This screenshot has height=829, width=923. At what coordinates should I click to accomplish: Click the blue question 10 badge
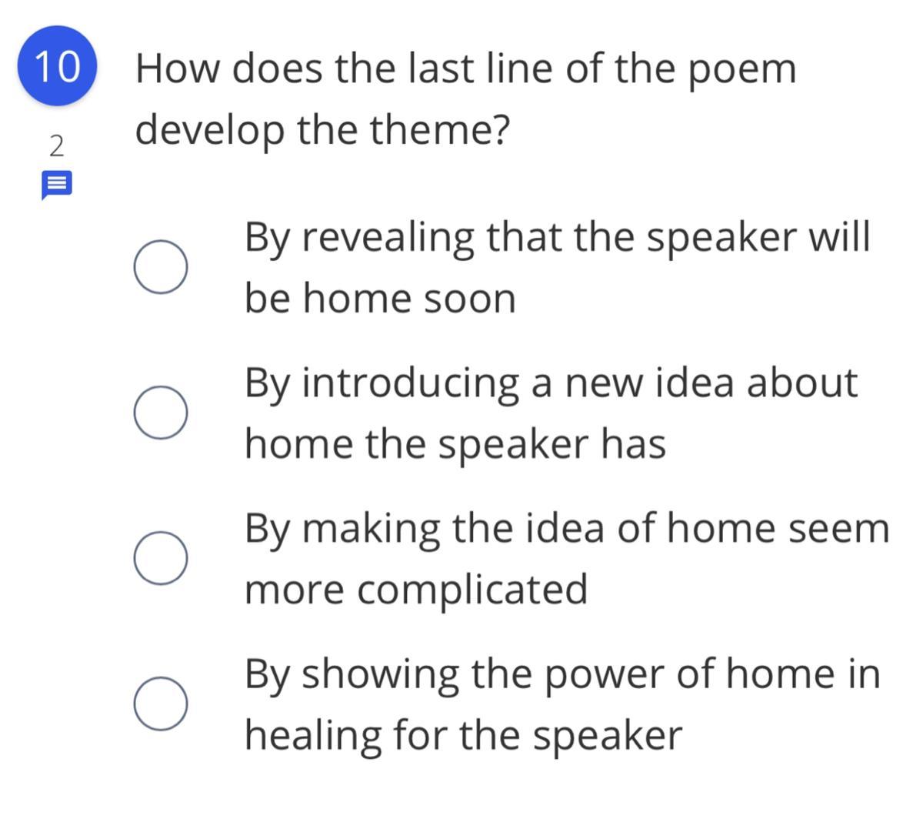58,65
